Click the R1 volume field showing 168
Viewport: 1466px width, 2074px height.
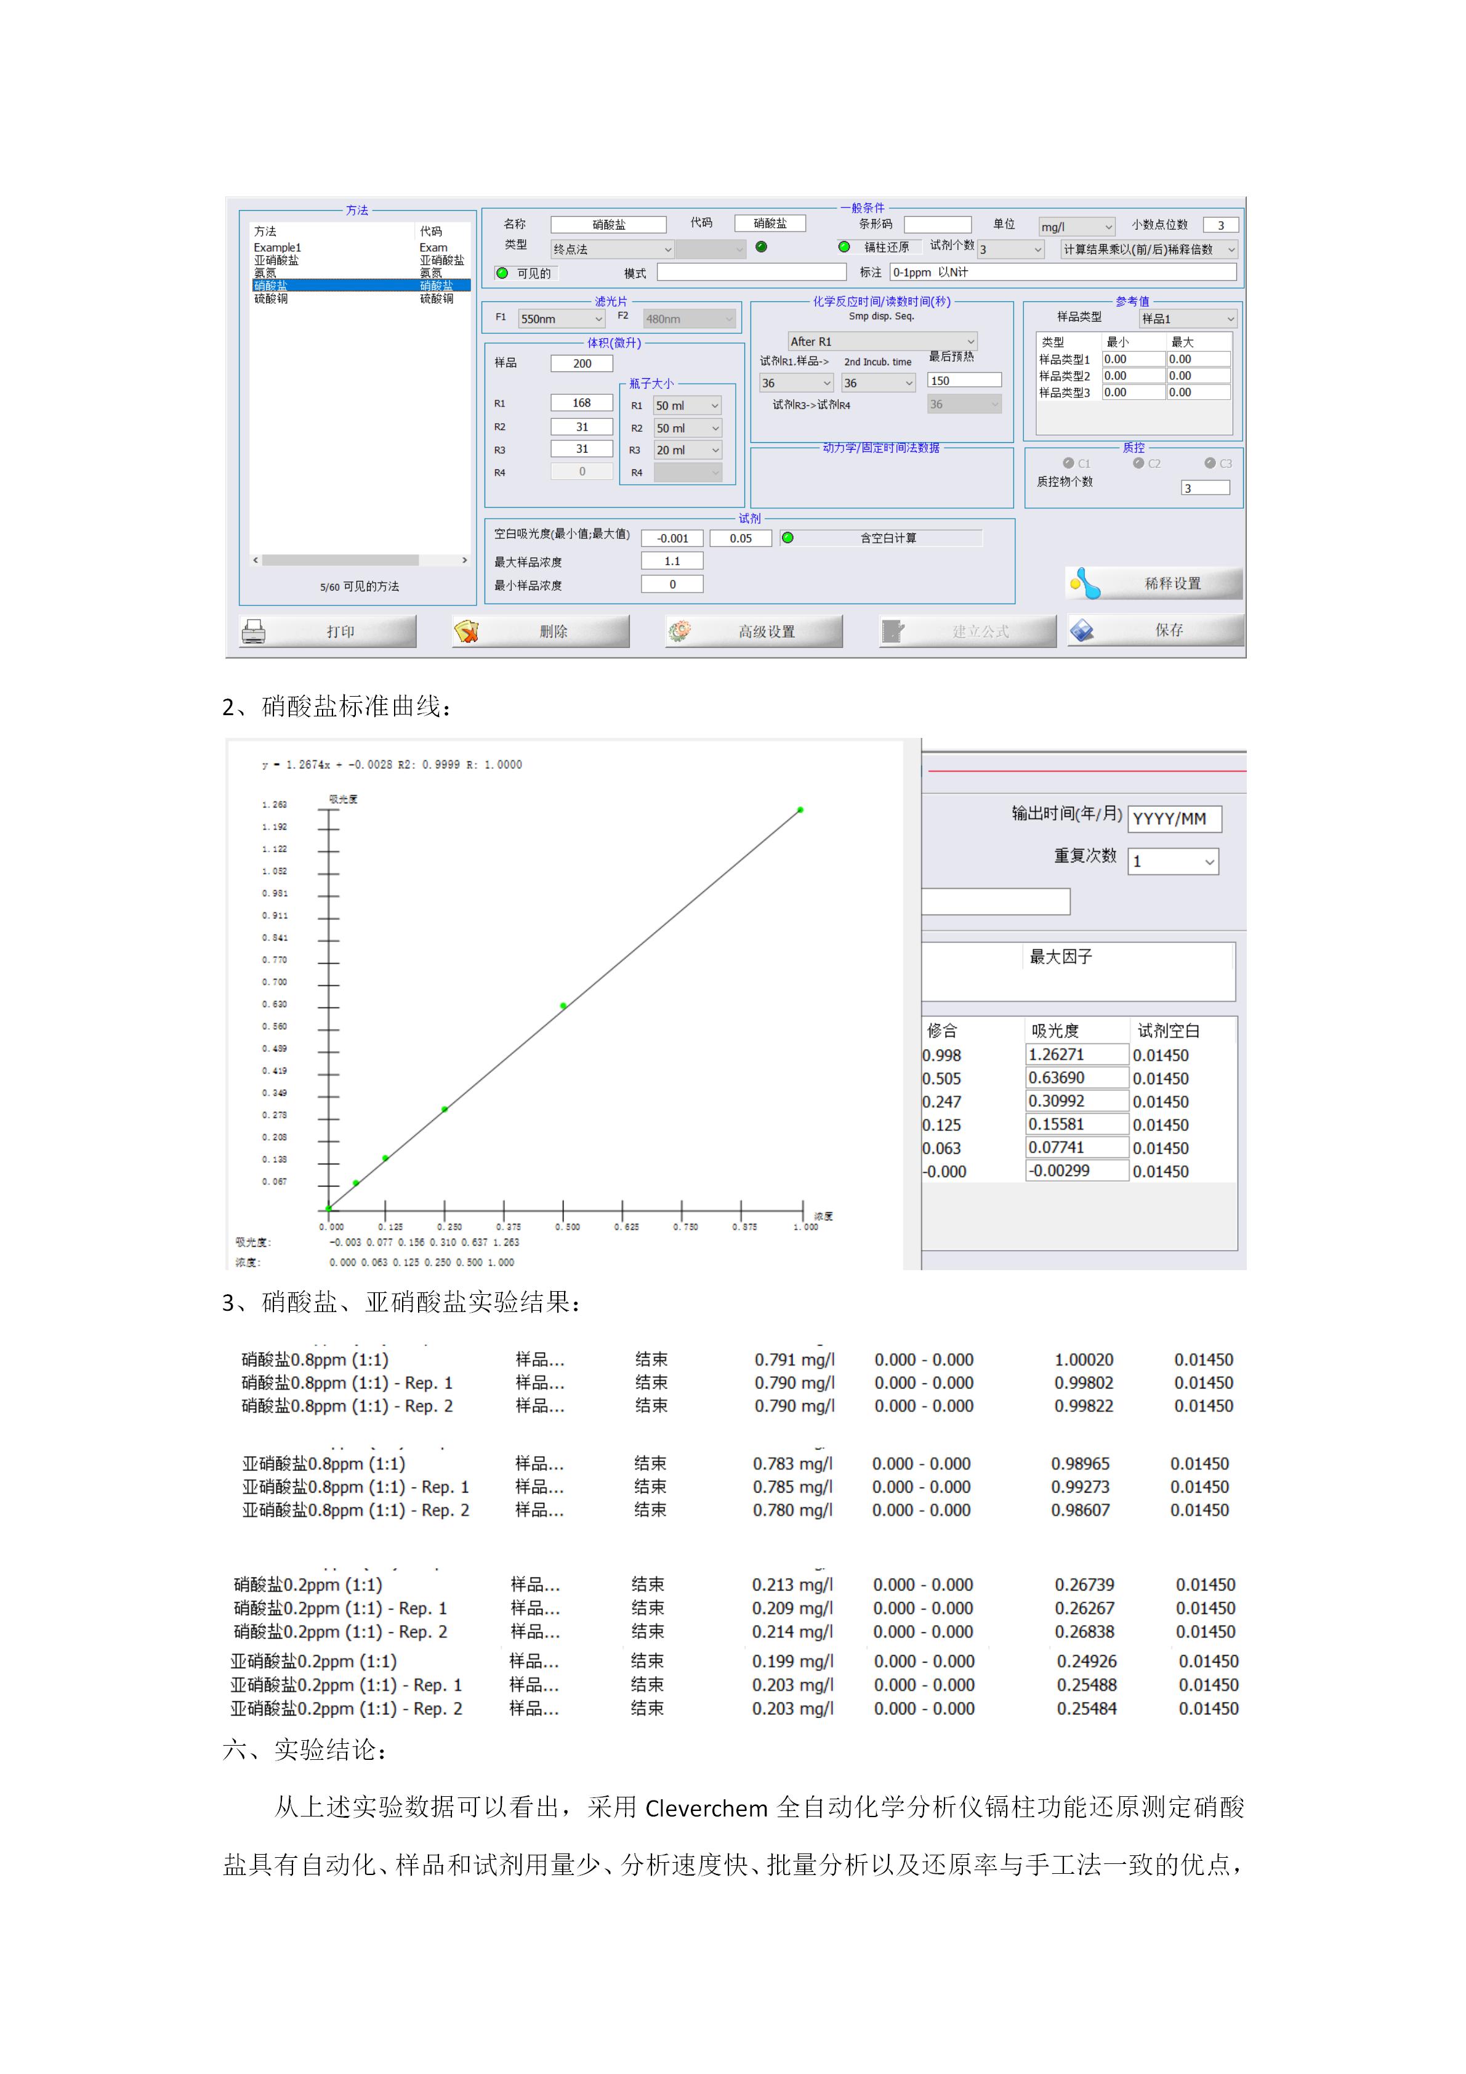click(582, 403)
